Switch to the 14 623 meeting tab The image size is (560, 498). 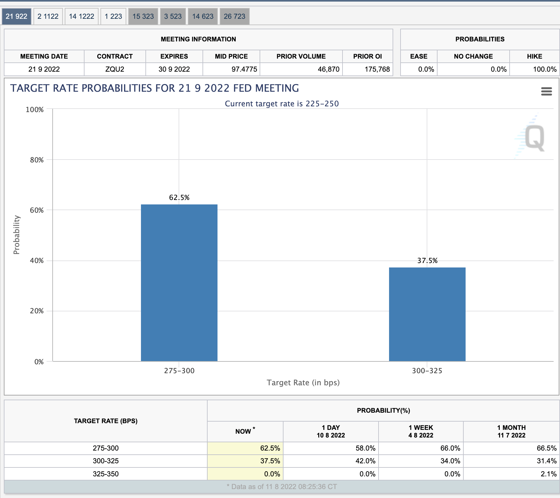click(203, 17)
